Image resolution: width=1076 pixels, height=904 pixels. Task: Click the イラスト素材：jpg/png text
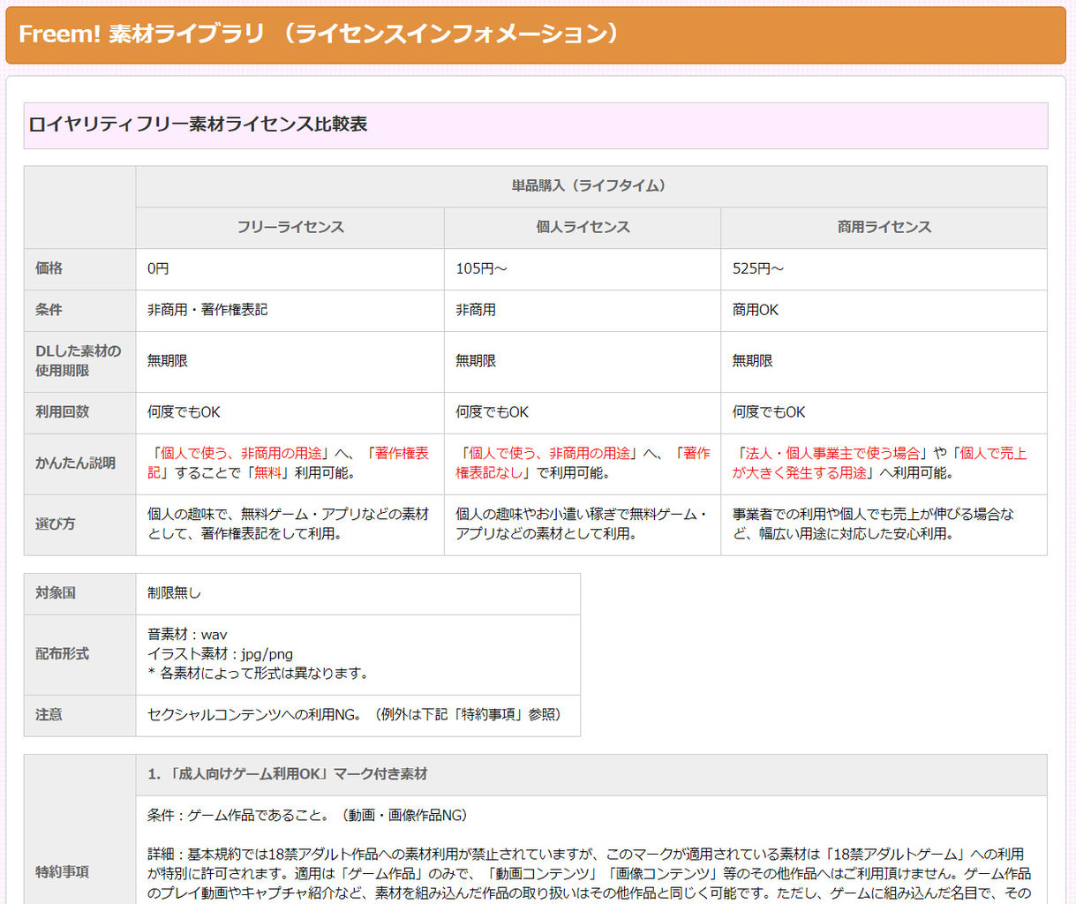[x=220, y=654]
